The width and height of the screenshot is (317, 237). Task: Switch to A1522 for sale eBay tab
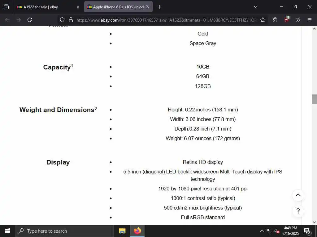click(x=48, y=7)
